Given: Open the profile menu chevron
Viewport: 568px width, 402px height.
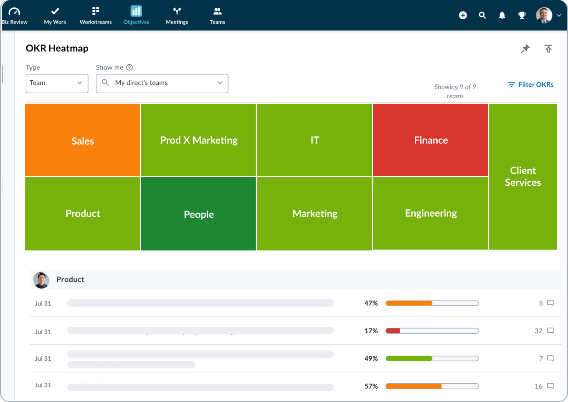Looking at the screenshot, I should (x=559, y=15).
